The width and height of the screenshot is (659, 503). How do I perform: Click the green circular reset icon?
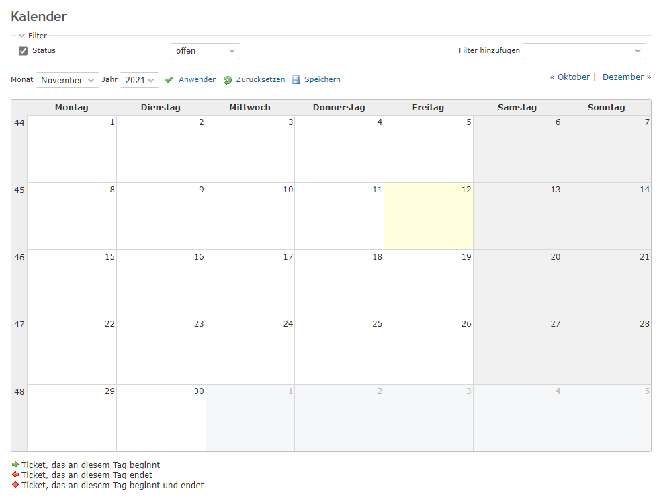click(227, 80)
